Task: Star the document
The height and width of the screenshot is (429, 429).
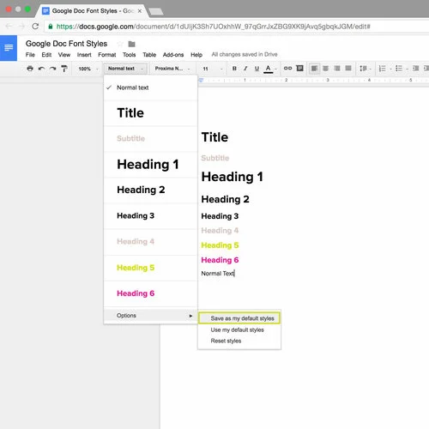Action: [x=120, y=44]
